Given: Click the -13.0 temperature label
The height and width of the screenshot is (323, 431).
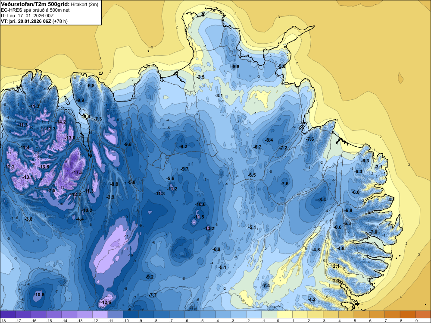Looking at the screenshot, I should 70,138.
